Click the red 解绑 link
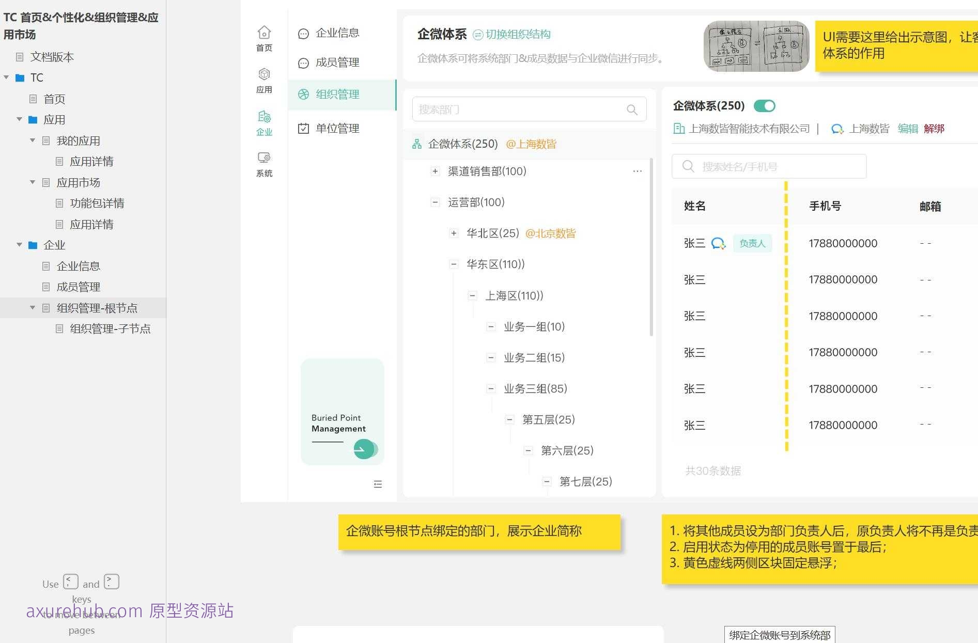This screenshot has width=978, height=643. [934, 129]
